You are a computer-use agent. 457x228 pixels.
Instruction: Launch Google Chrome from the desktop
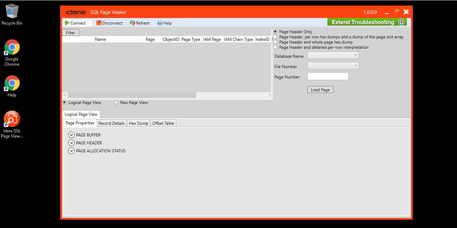point(12,46)
